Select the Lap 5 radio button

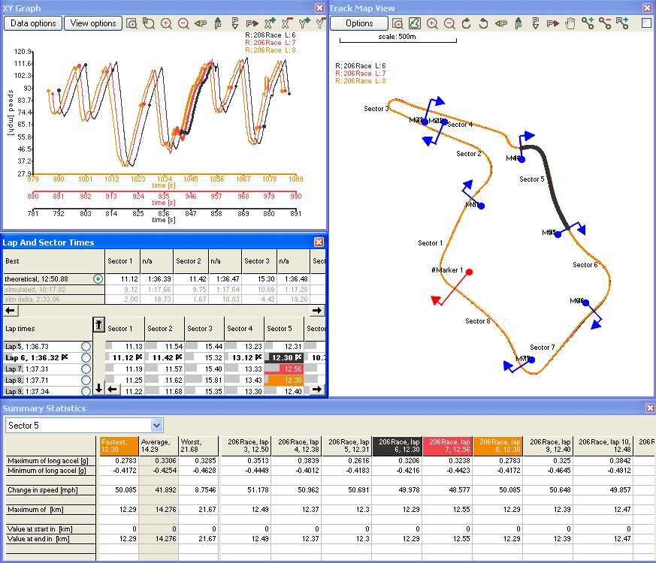[x=86, y=346]
